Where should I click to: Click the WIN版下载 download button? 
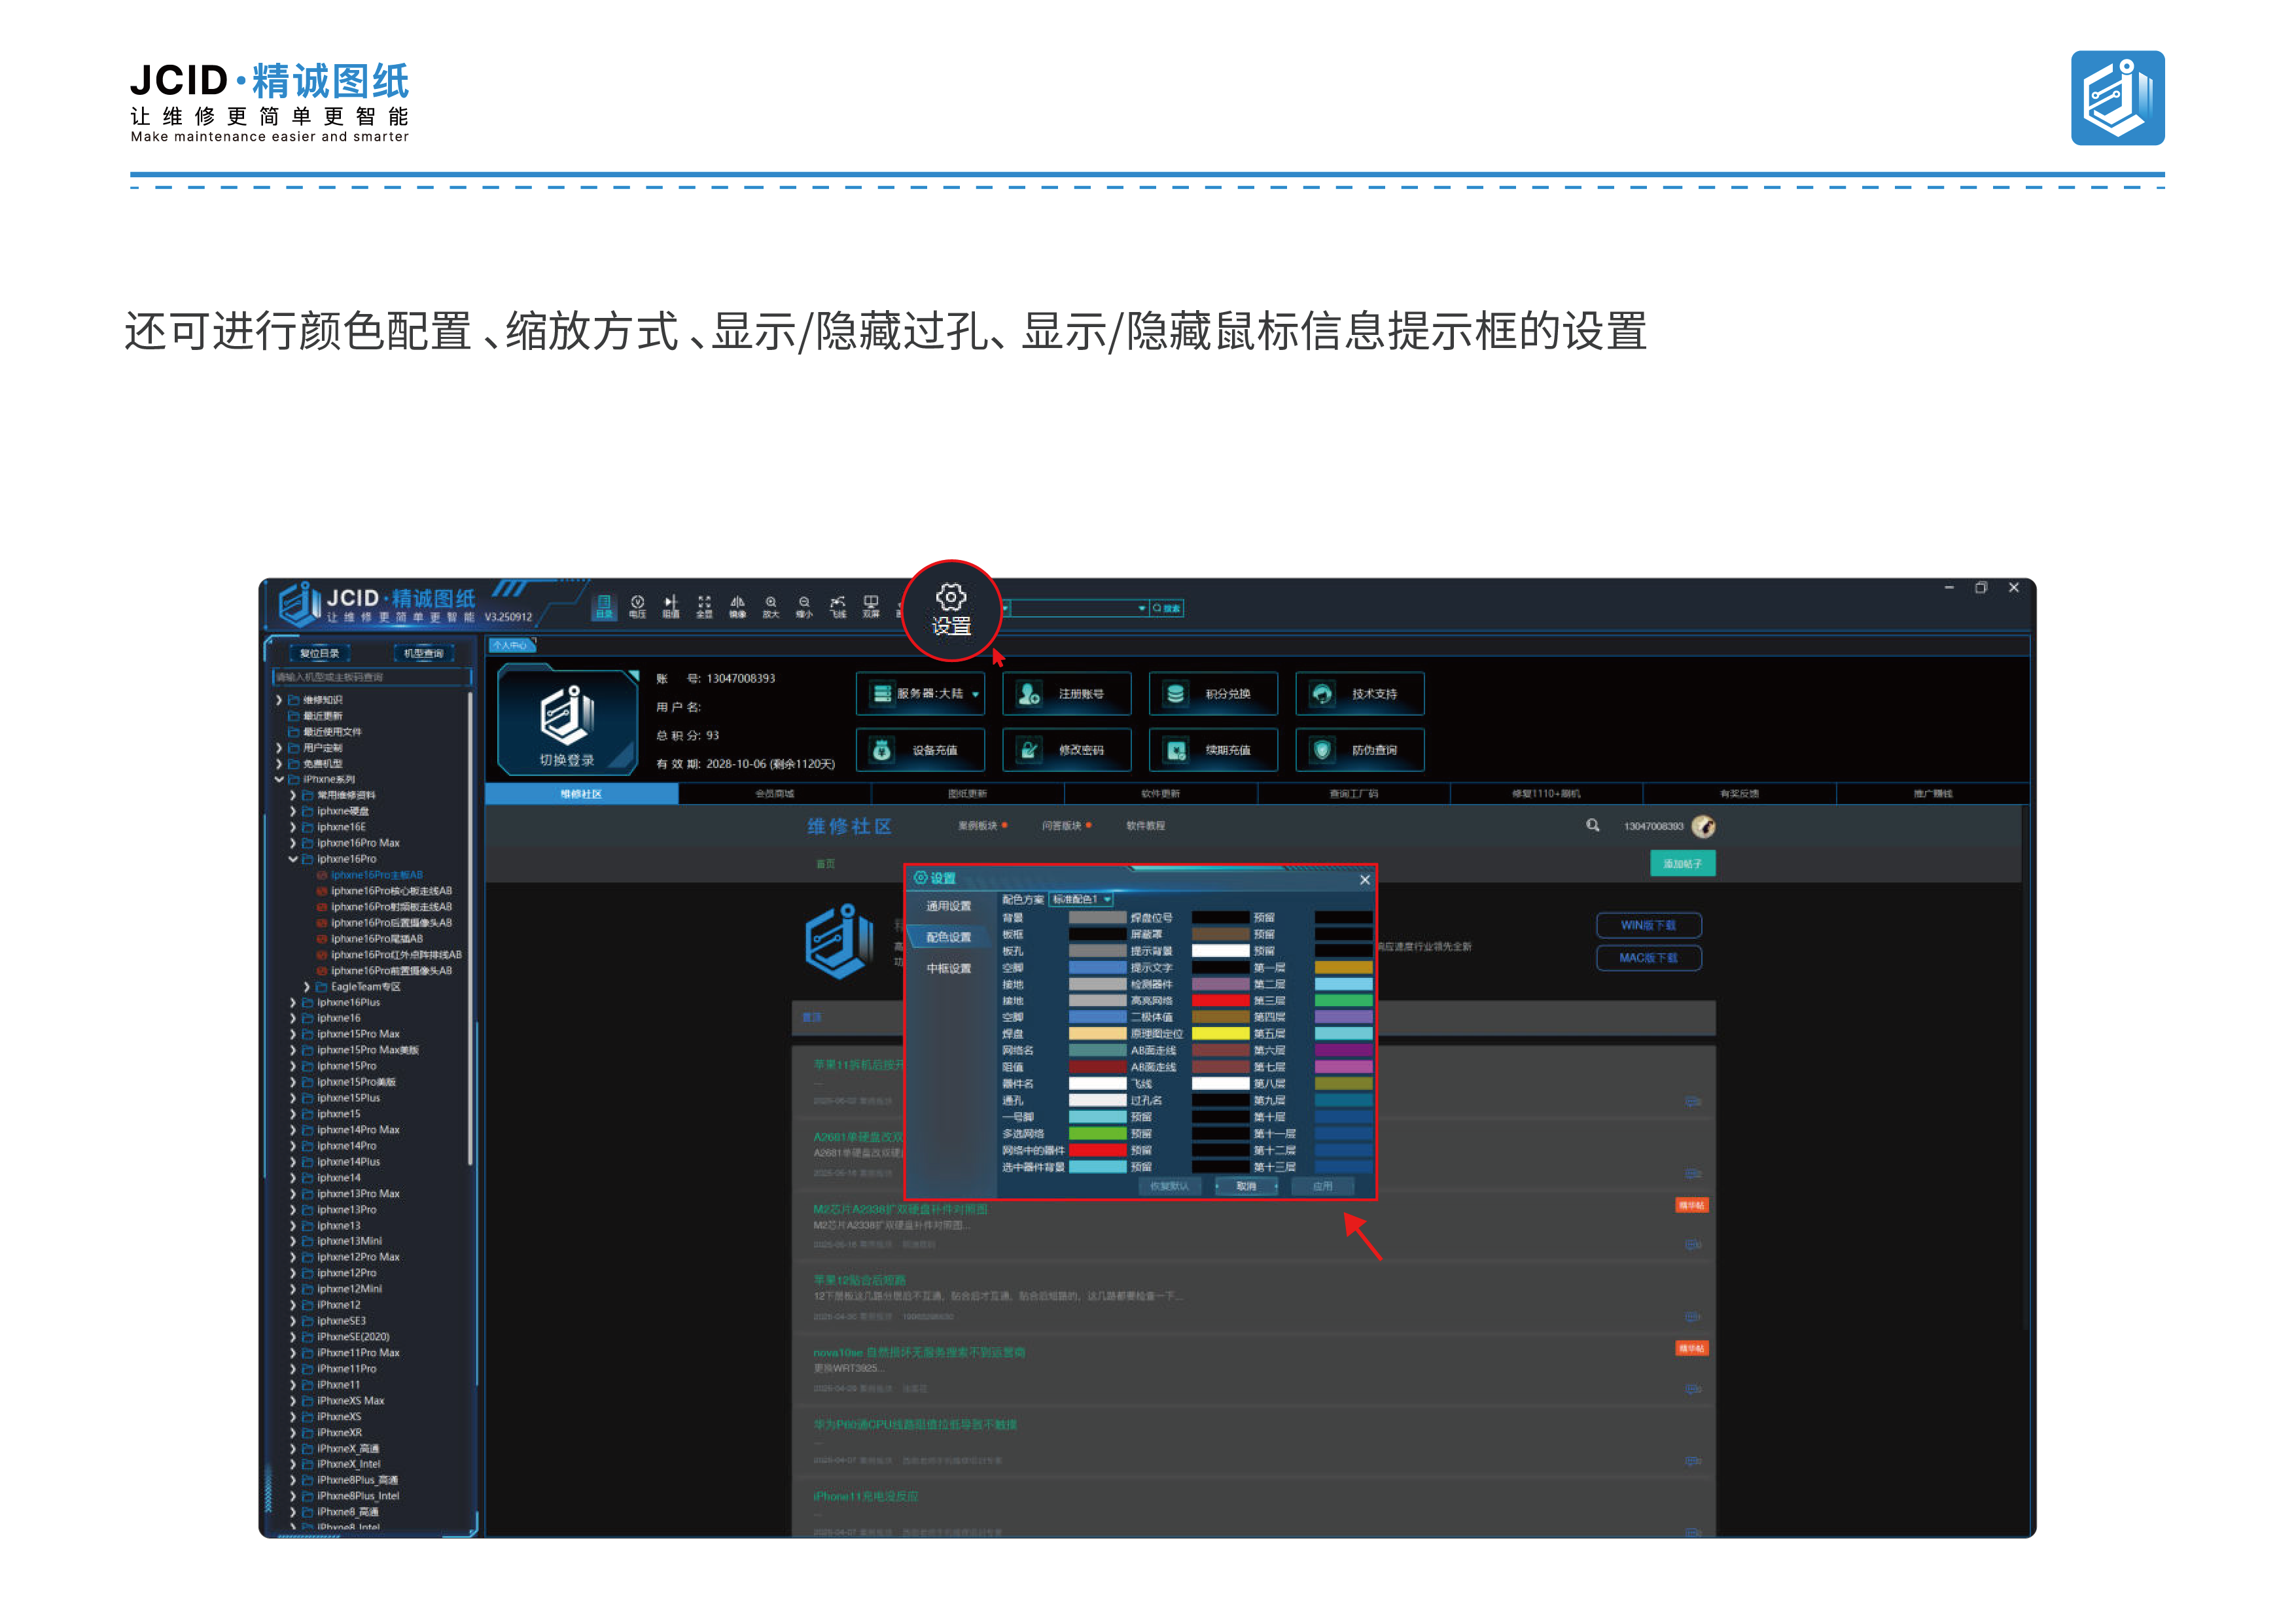pyautogui.click(x=1648, y=925)
